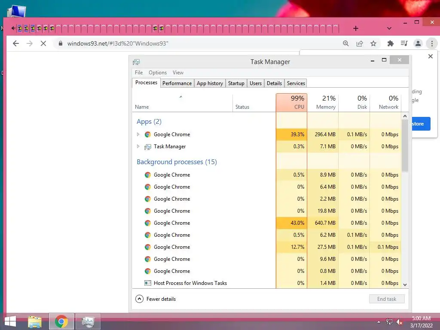Sort processes by Memory column
The image size is (440, 330).
323,103
